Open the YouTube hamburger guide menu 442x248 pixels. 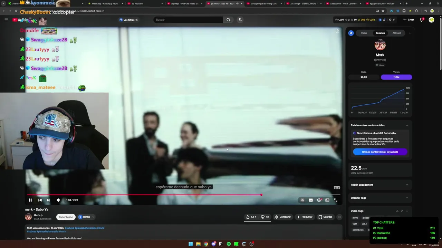6,20
